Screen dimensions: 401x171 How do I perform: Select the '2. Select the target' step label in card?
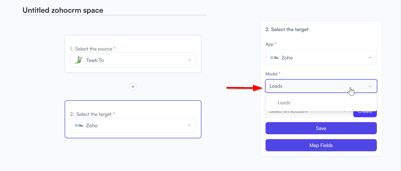point(92,114)
